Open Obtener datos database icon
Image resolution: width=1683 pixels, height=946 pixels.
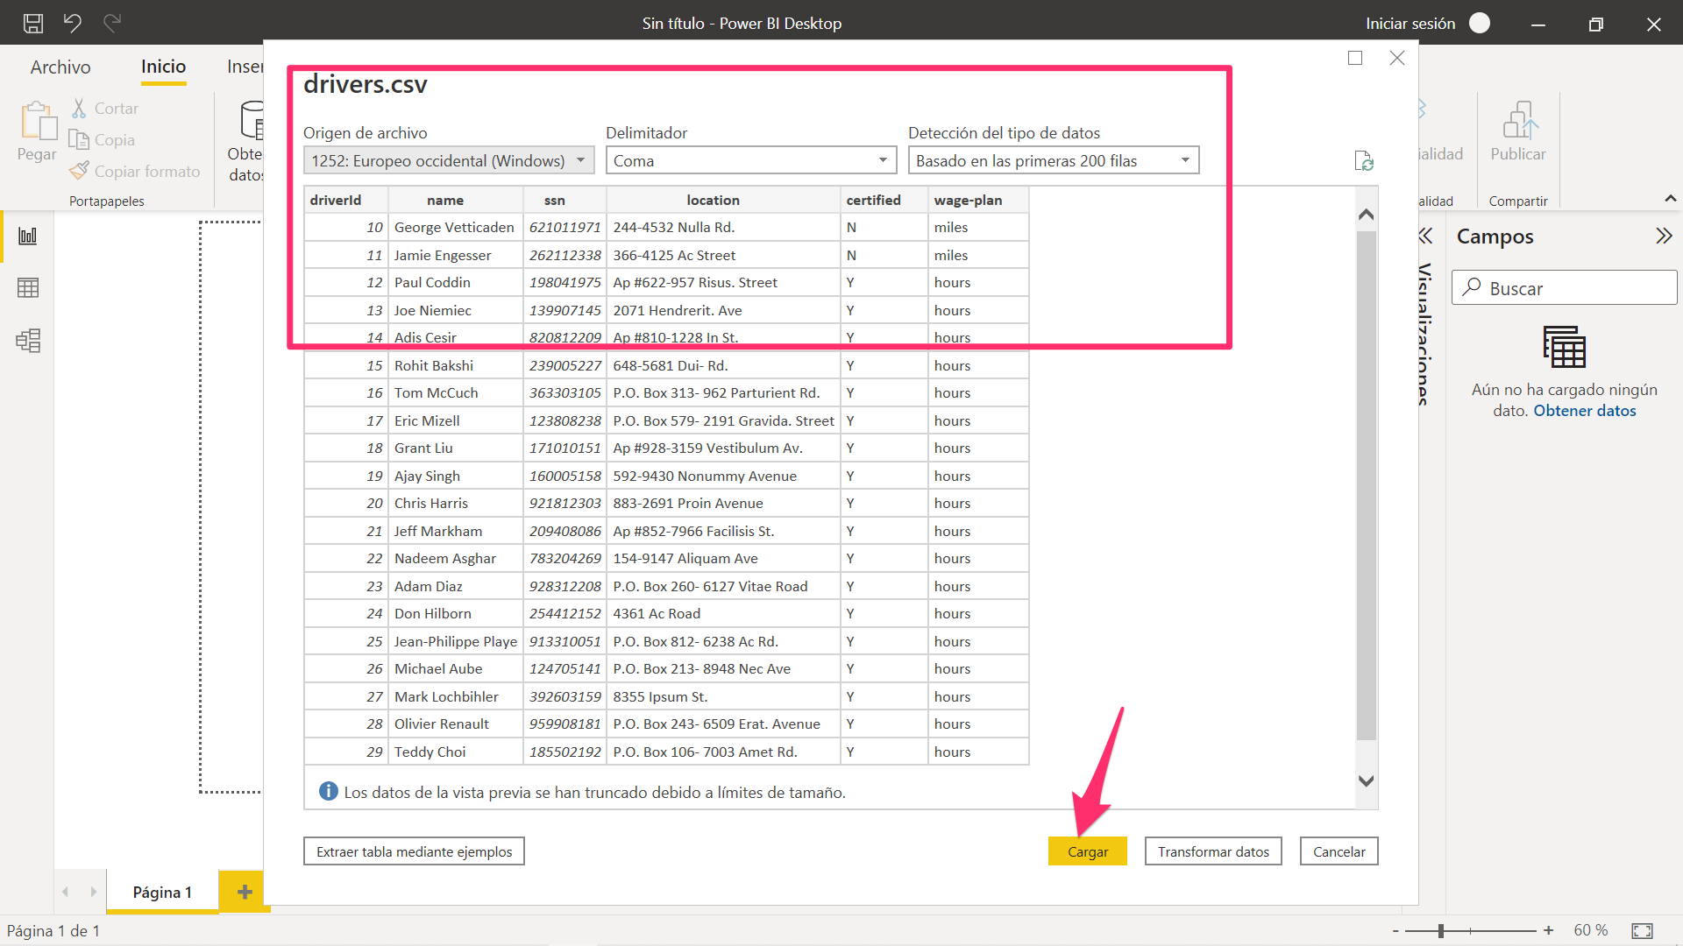click(251, 121)
